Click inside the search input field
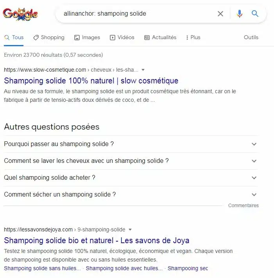 click(138, 14)
